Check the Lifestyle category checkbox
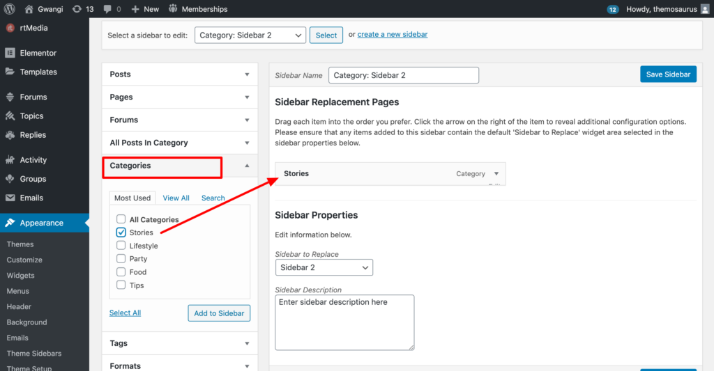Viewport: 714px width, 371px height. (121, 246)
